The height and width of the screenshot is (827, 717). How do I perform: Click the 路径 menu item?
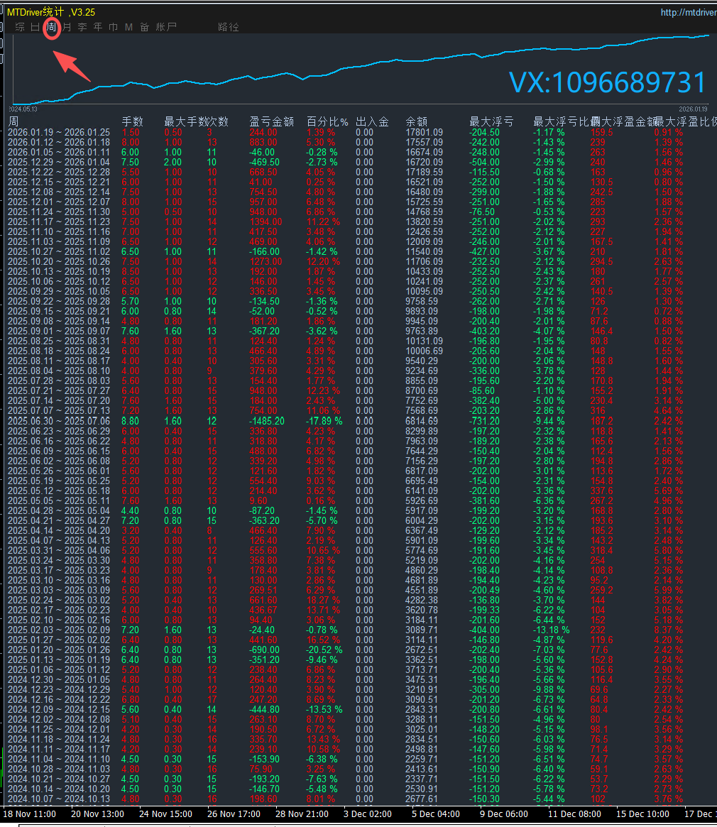[227, 27]
